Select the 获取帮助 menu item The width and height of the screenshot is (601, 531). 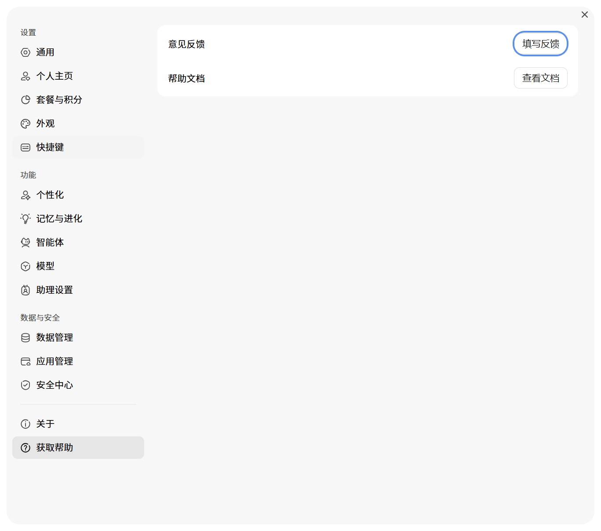[x=78, y=448]
